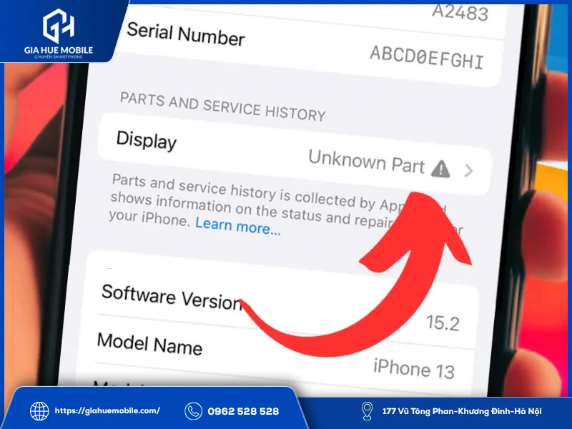Click the phone call icon in the footer

click(193, 411)
